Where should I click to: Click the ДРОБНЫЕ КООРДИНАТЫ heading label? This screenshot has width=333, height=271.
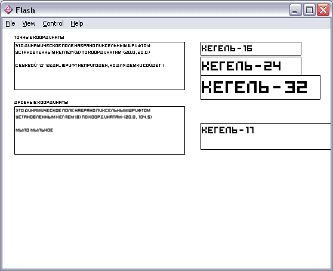(41, 102)
